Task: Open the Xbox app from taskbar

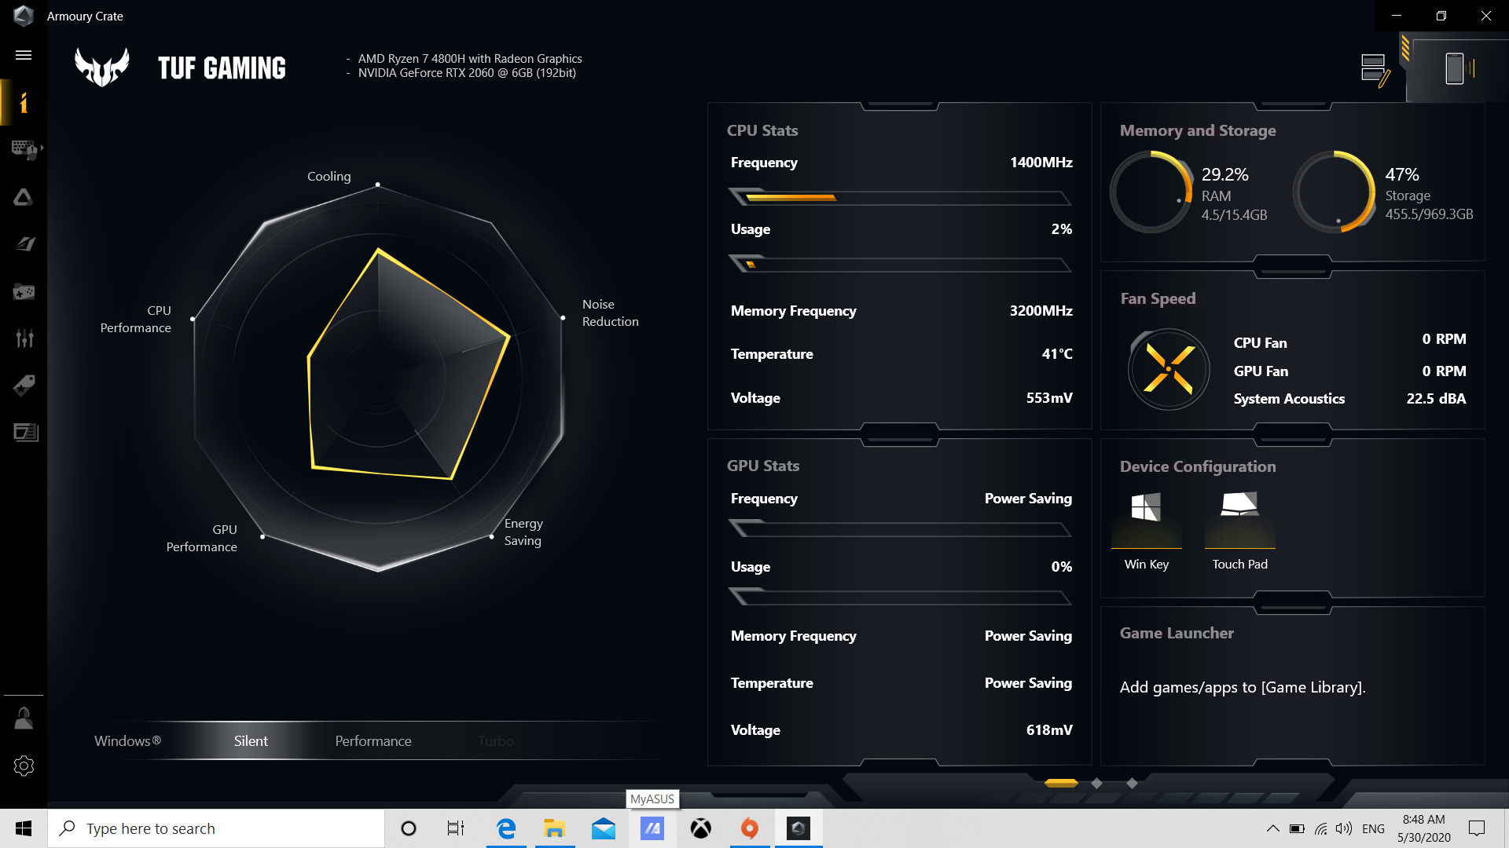Action: 701,828
